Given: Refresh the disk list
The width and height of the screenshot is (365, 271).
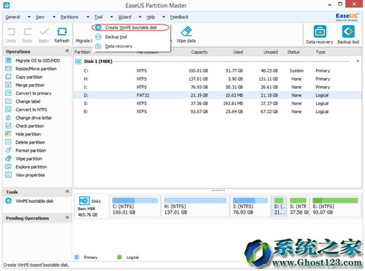Looking at the screenshot, I should 62,35.
